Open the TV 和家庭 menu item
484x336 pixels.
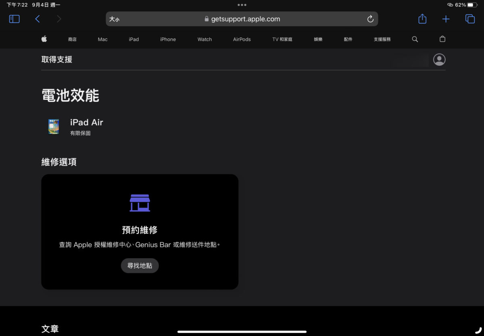pyautogui.click(x=282, y=39)
